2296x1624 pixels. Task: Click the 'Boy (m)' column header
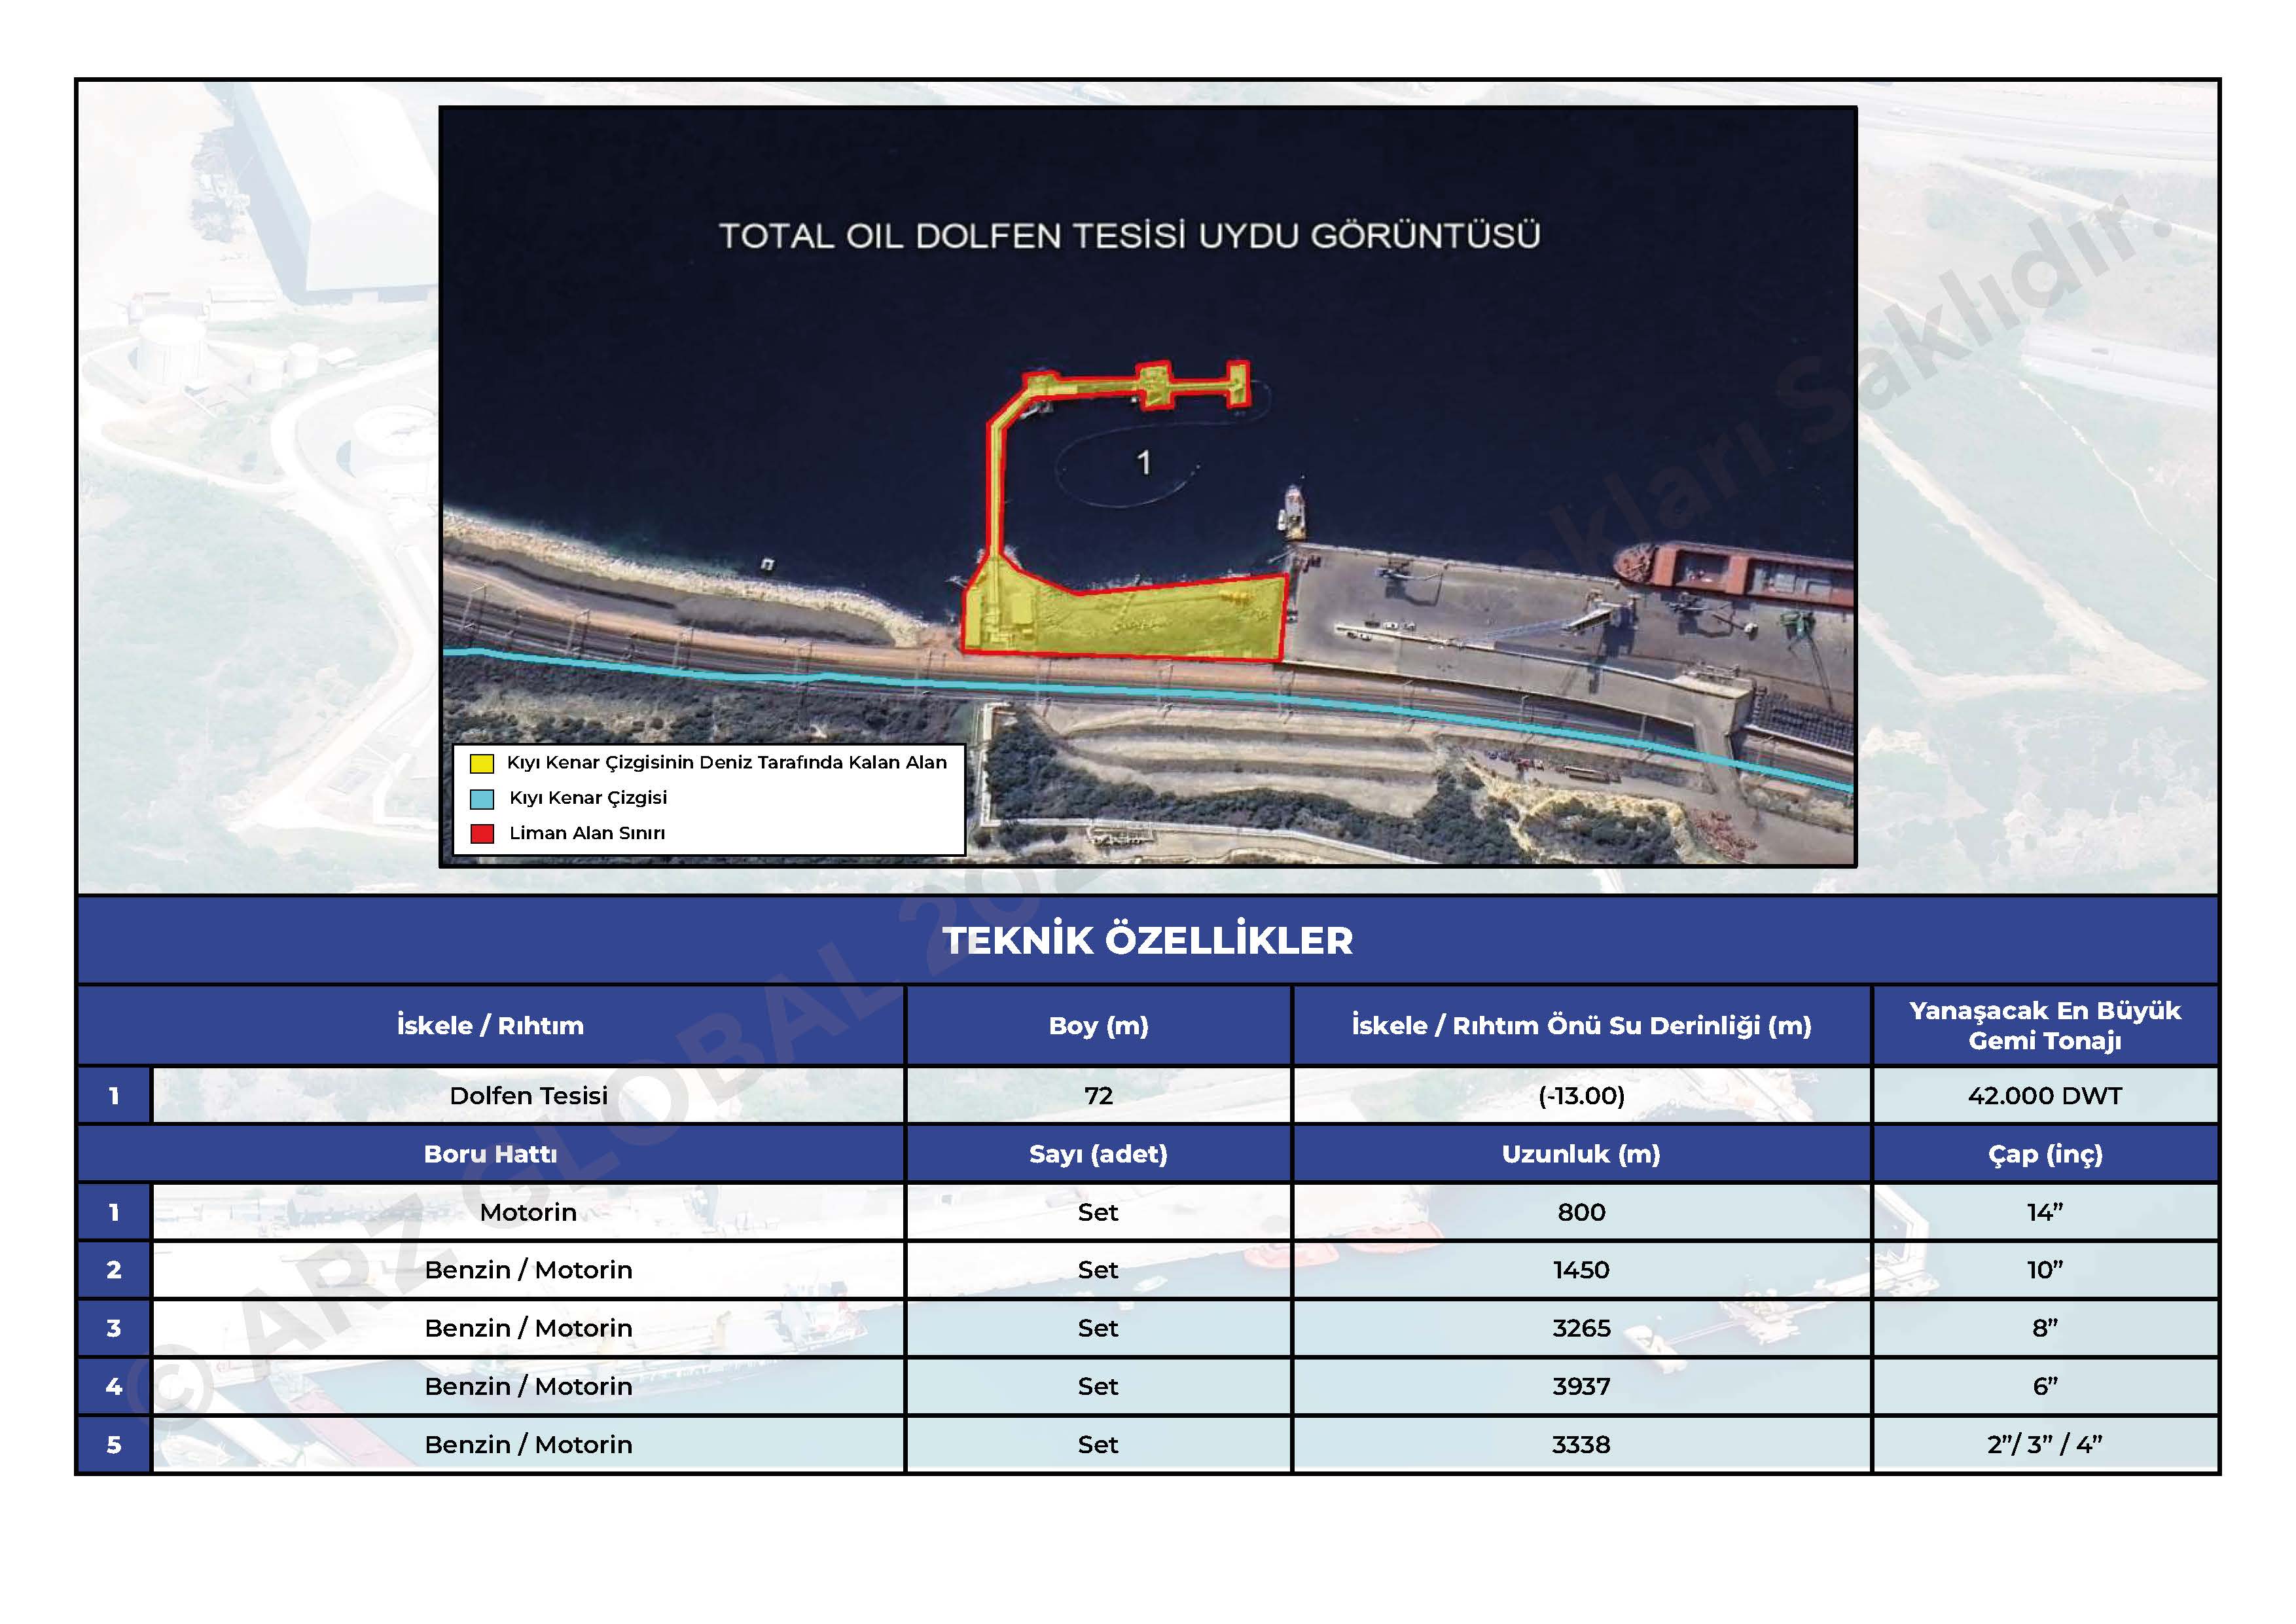pyautogui.click(x=1098, y=1025)
